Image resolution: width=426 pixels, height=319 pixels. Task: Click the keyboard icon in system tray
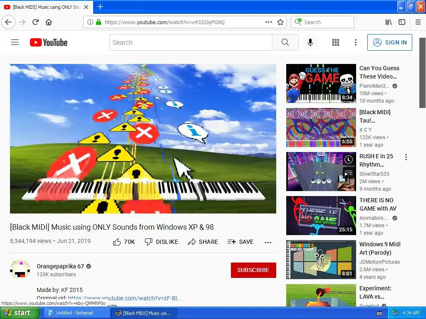[x=379, y=313]
